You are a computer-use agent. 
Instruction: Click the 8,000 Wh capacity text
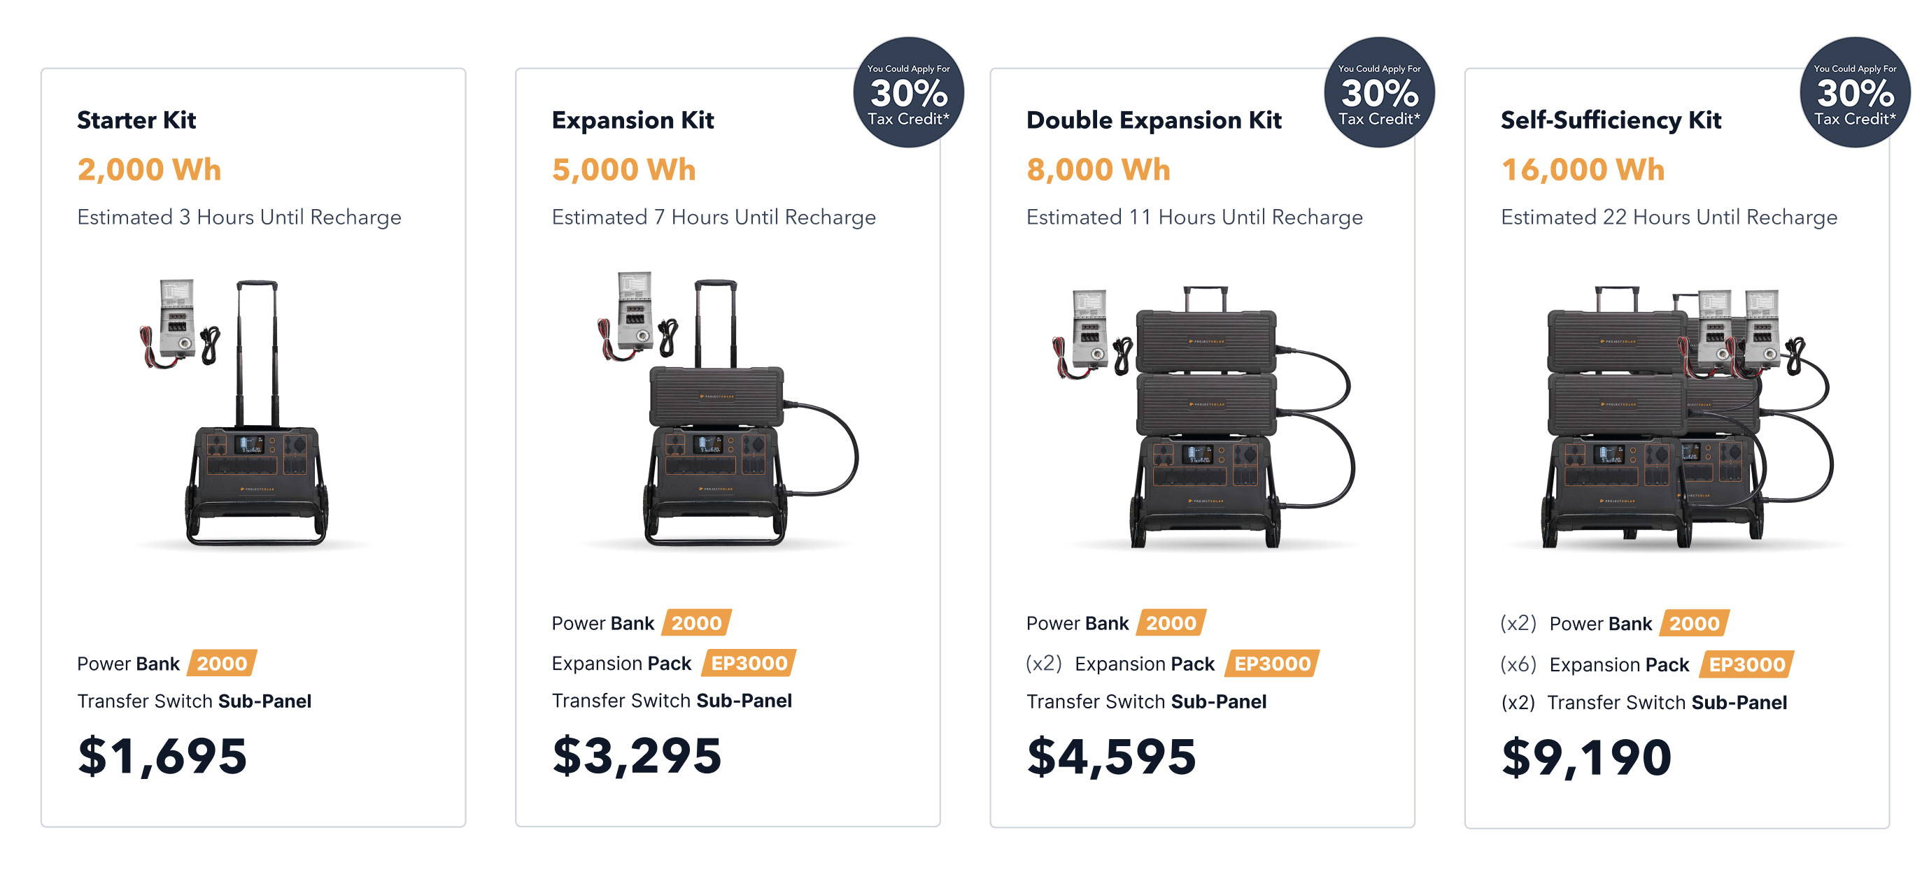tap(1098, 169)
